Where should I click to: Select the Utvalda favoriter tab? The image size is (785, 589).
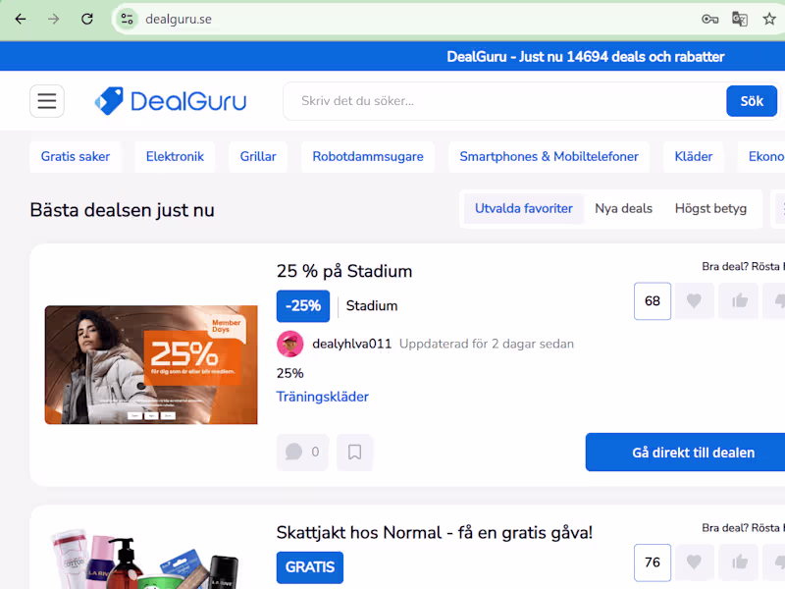[524, 208]
